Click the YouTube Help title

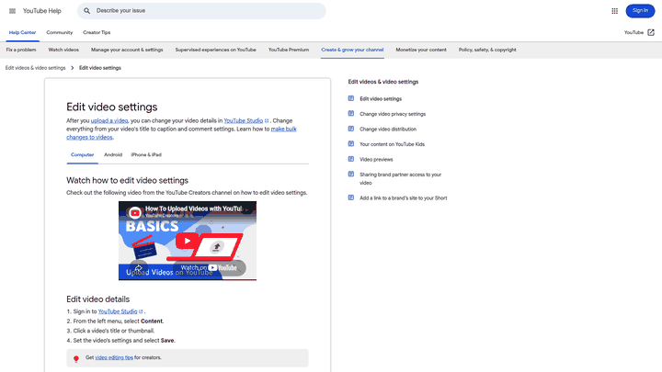tap(41, 11)
